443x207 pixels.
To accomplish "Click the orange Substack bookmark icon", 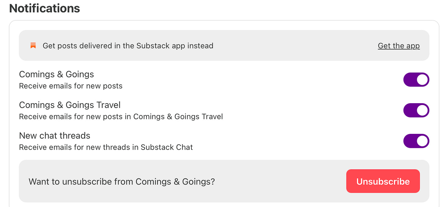I will (33, 46).
